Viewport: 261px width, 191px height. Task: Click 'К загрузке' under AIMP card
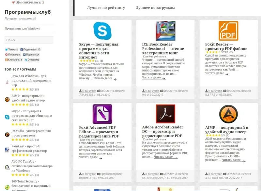[214, 174]
